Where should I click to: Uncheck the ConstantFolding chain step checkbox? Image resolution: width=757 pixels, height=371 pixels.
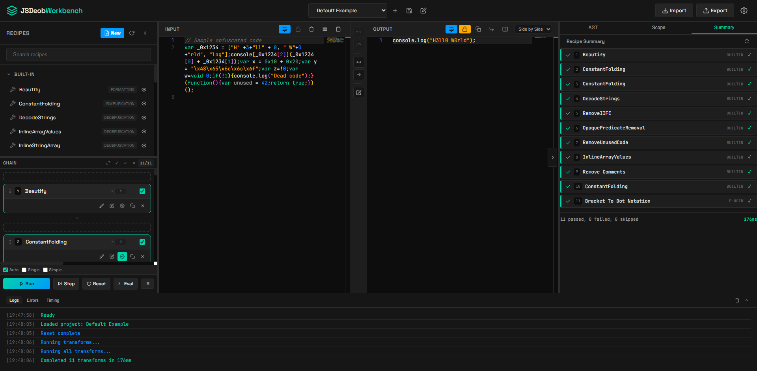pyautogui.click(x=142, y=242)
